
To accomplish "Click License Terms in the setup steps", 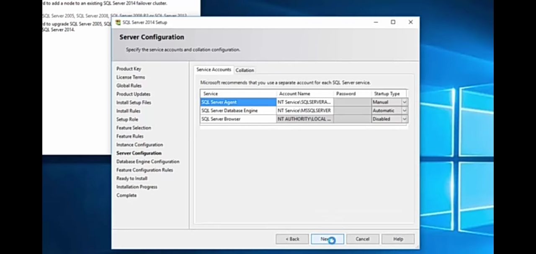I will click(x=131, y=77).
